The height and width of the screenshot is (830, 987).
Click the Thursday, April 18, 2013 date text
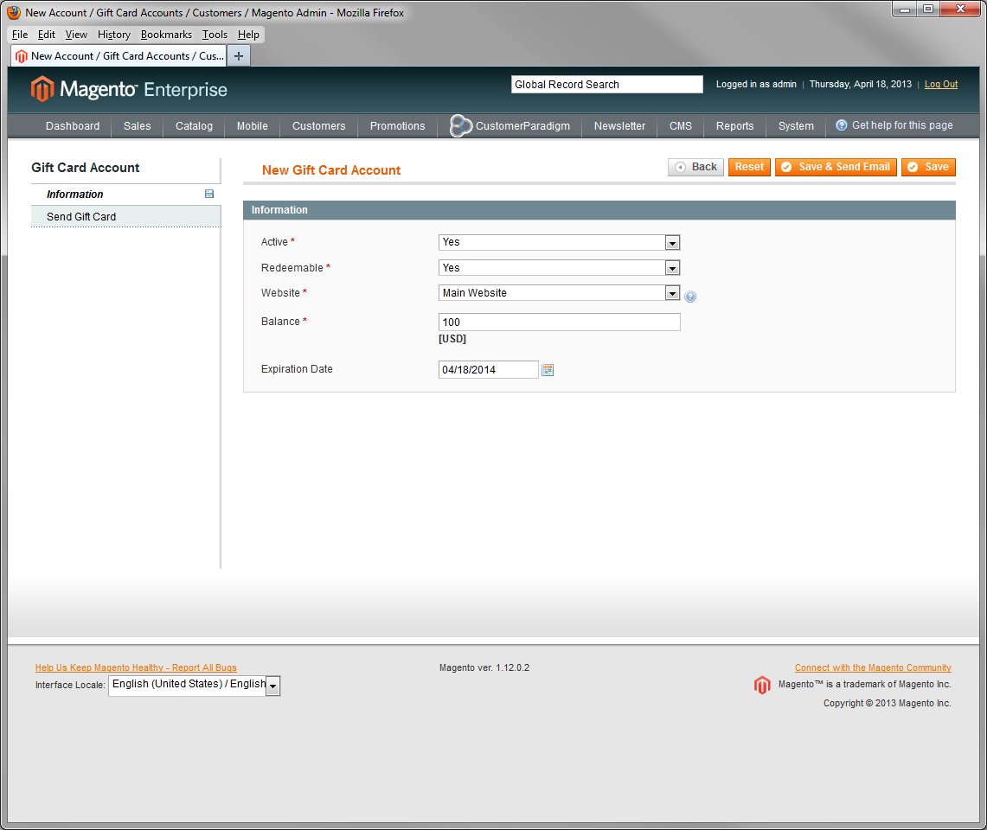point(860,85)
